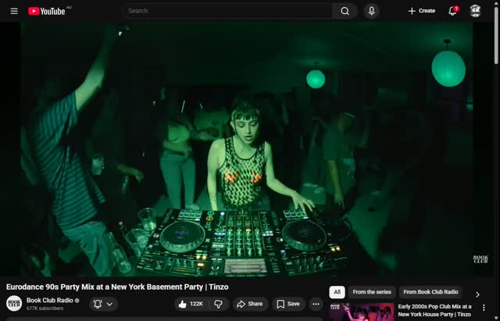500x321 pixels.
Task: Go to YouTube home via logo
Action: [47, 11]
